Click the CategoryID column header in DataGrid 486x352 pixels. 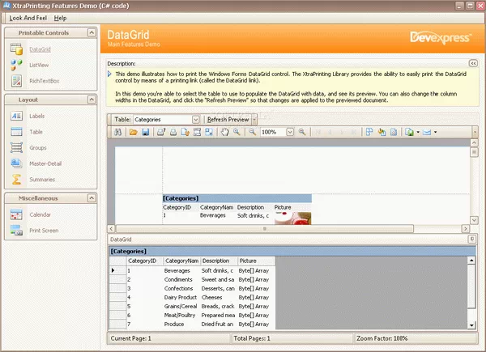pyautogui.click(x=145, y=261)
